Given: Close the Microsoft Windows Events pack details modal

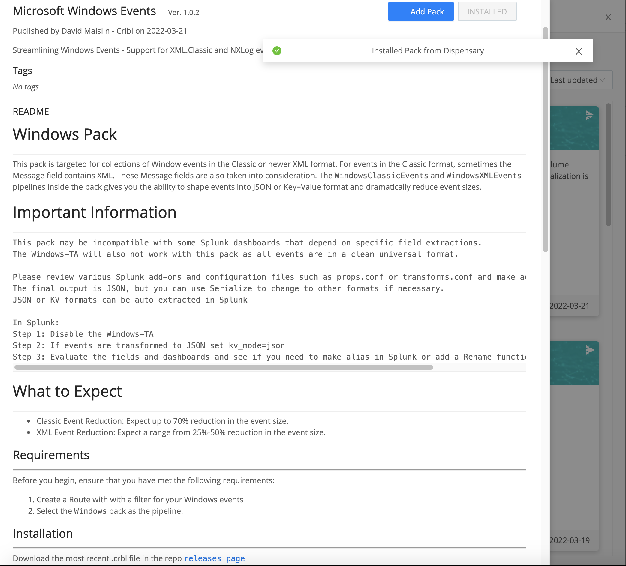Looking at the screenshot, I should pos(608,17).
